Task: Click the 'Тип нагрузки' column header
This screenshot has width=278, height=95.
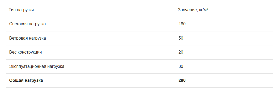Action: click(x=21, y=10)
